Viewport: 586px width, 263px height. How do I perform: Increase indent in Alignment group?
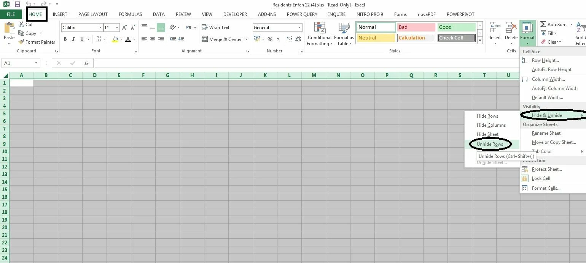pos(182,39)
